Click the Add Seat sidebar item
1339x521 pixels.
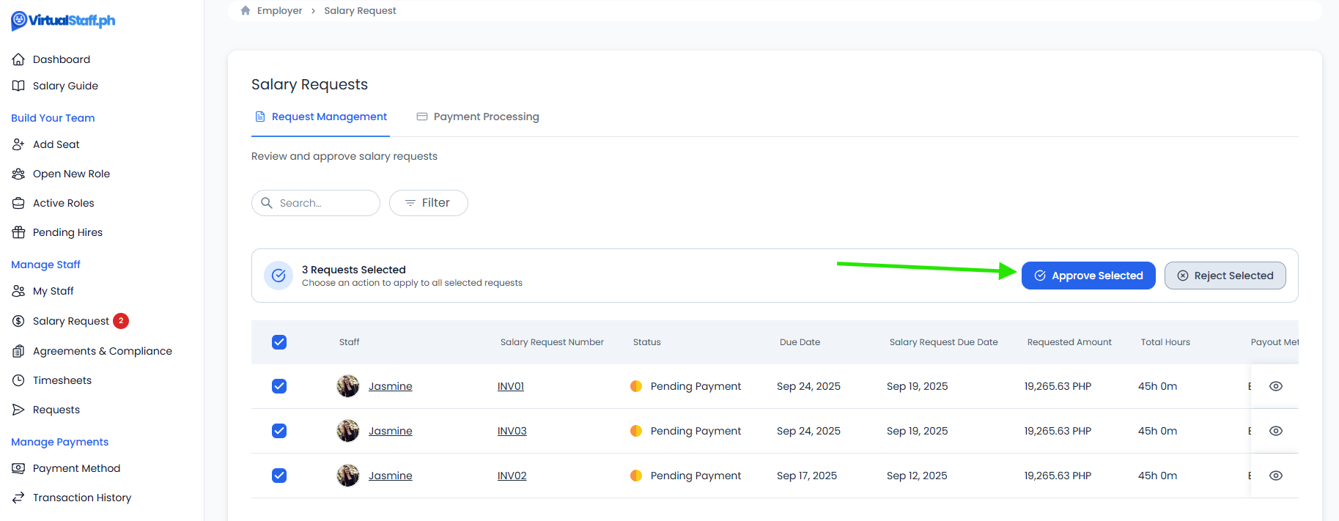(x=56, y=144)
